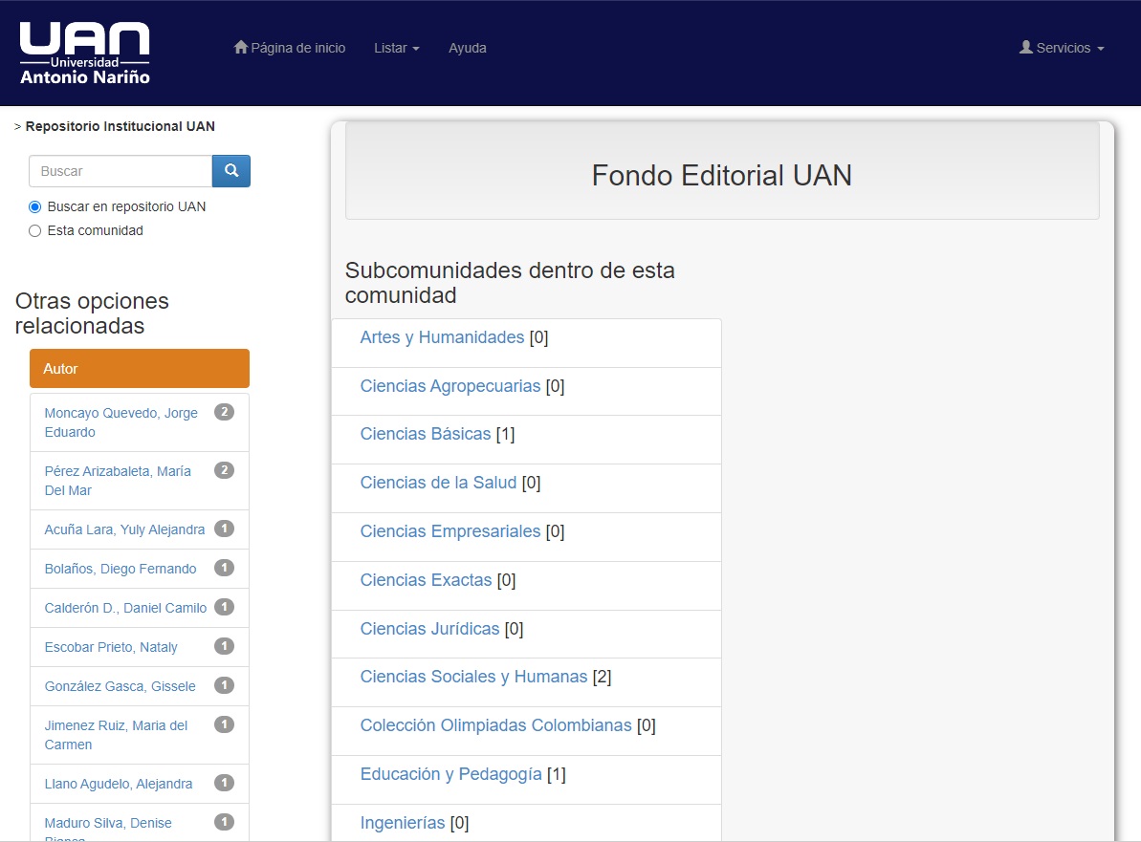The image size is (1141, 842).
Task: Click the Fondo Editorial UAN title
Action: [x=722, y=175]
